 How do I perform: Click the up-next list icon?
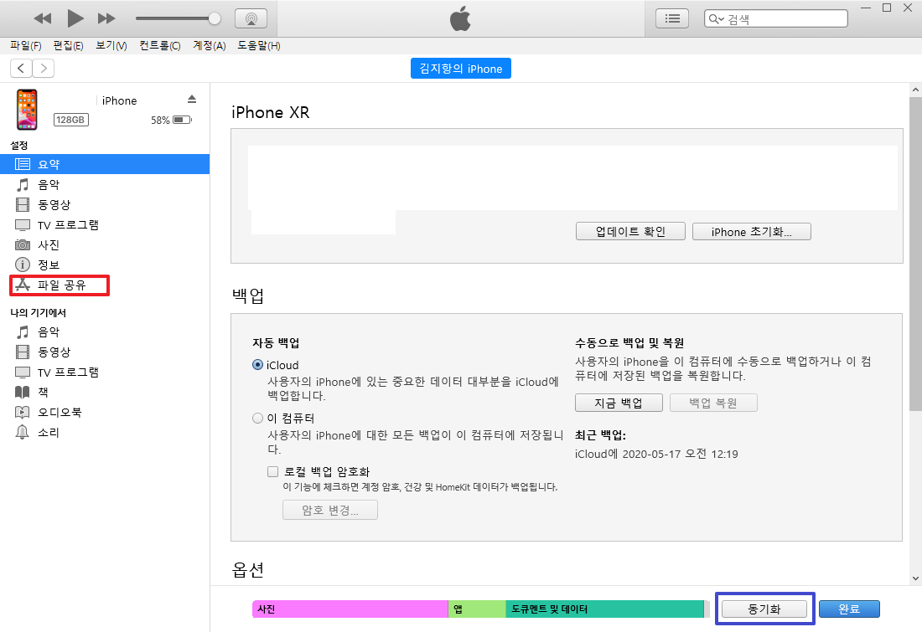[x=671, y=18]
